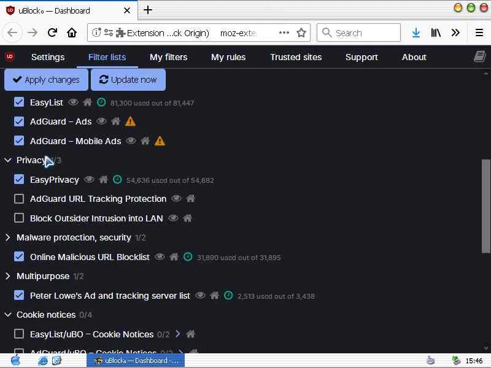Open Block Outsider Intrusion into LAN home icon
The image size is (491, 368).
point(188,218)
